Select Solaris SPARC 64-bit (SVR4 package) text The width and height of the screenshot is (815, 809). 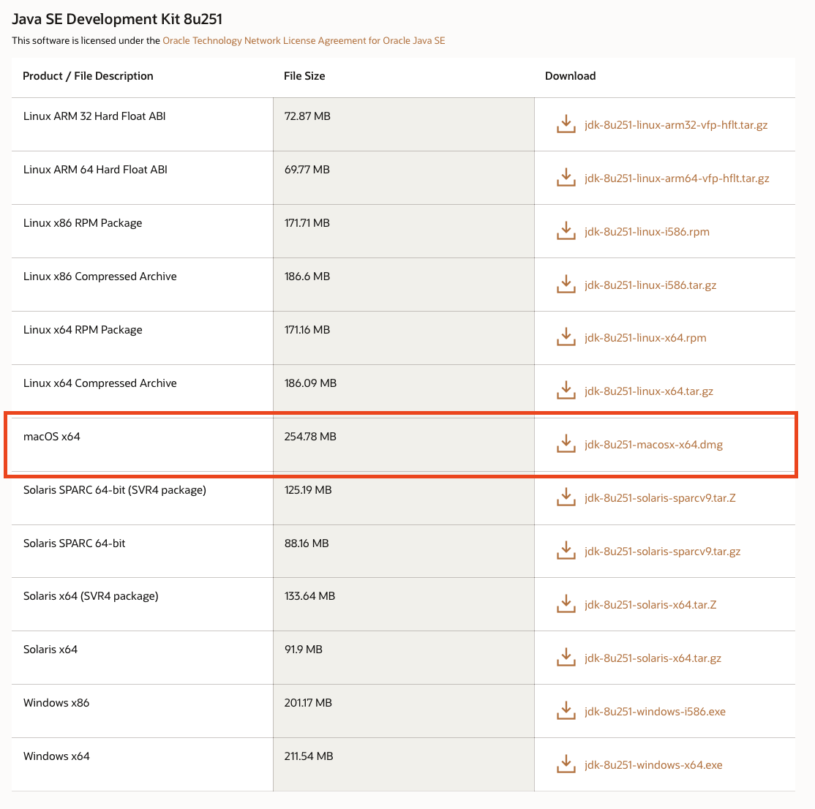pyautogui.click(x=114, y=490)
